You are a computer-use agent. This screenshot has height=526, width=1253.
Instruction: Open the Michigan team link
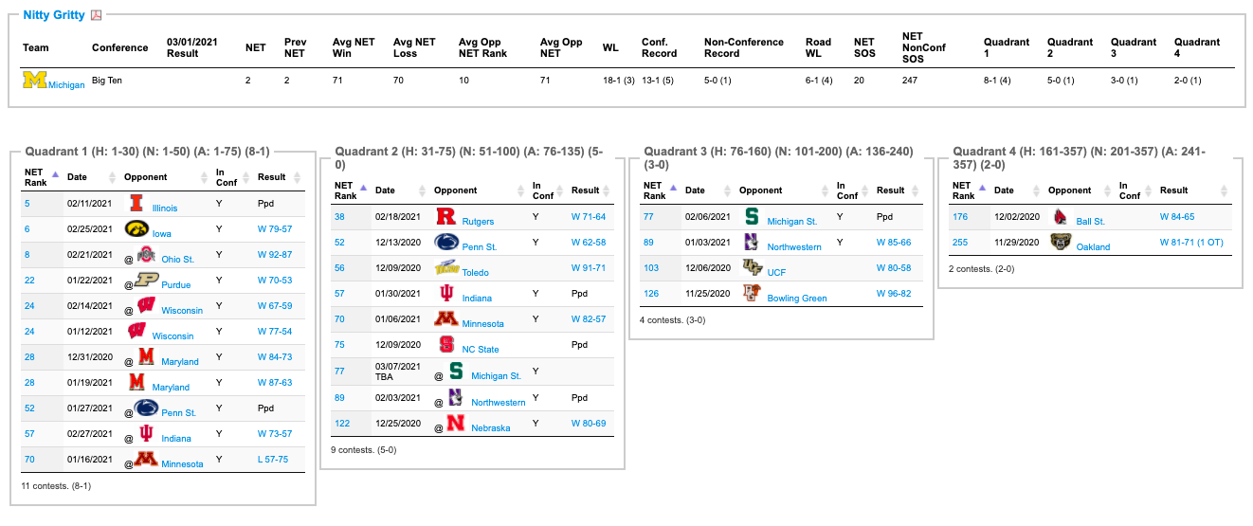66,84
